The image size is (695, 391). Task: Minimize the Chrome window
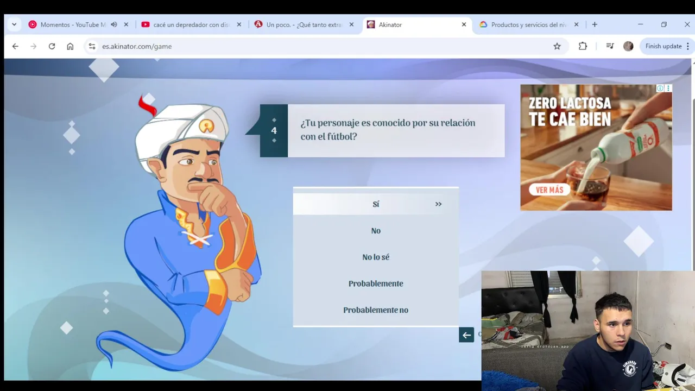tap(640, 24)
